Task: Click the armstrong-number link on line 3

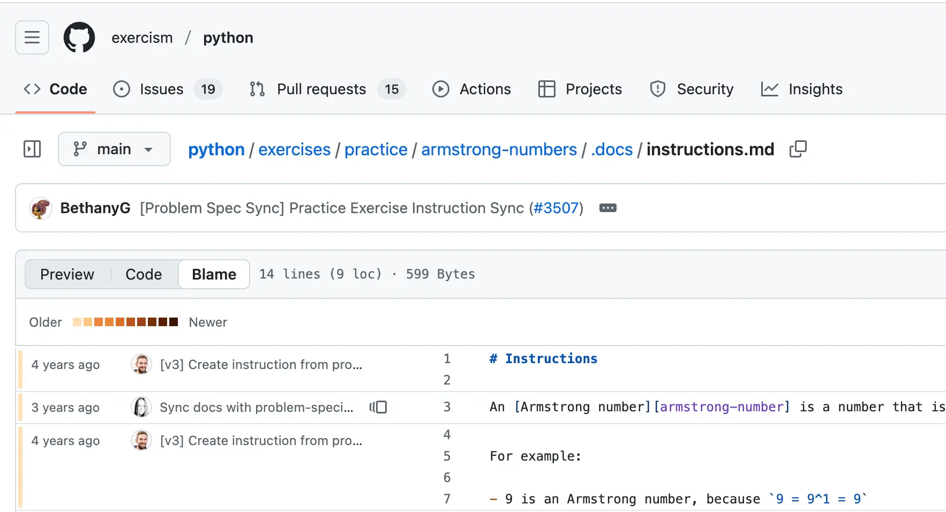Action: pyautogui.click(x=723, y=407)
